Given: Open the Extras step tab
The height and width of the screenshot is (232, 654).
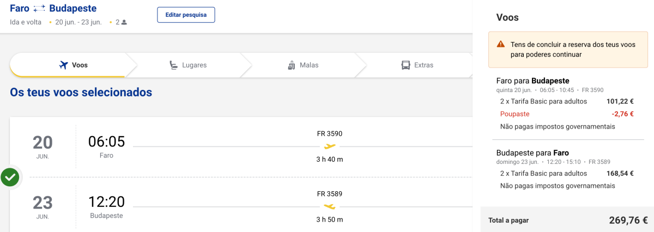Looking at the screenshot, I should [x=417, y=65].
